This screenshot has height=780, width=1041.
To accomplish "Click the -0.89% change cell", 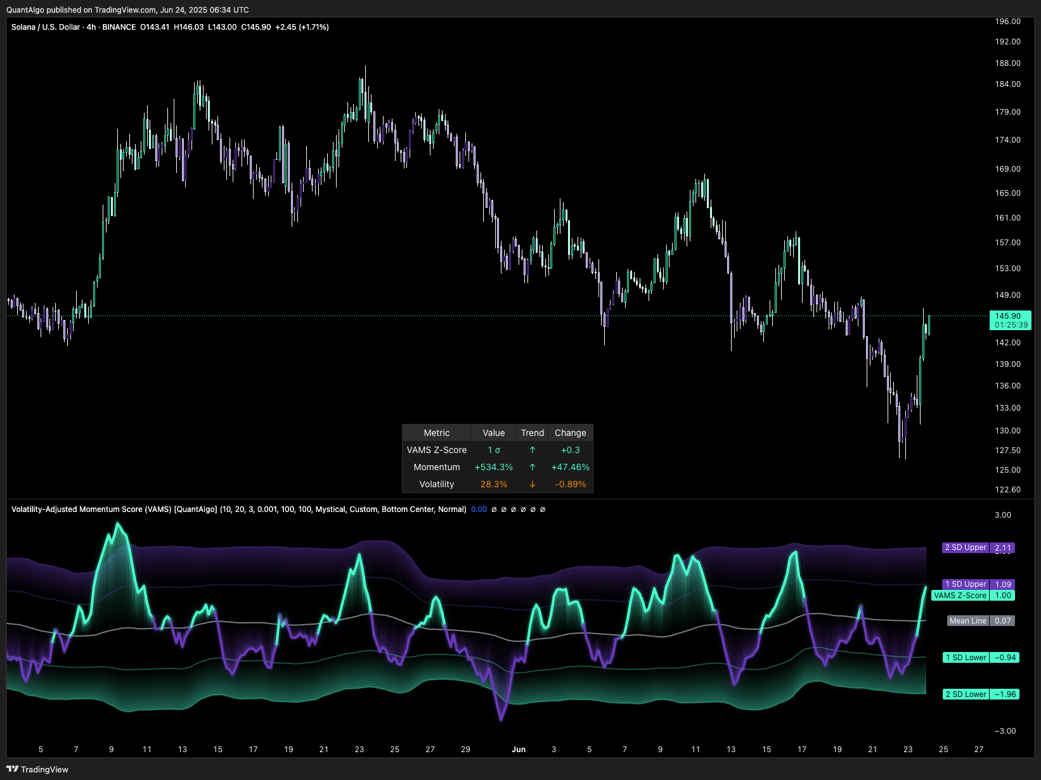I will click(571, 484).
